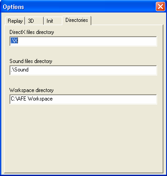Screen dimensions: 167x176
Task: Open the 3D tab
Action: 34,21
